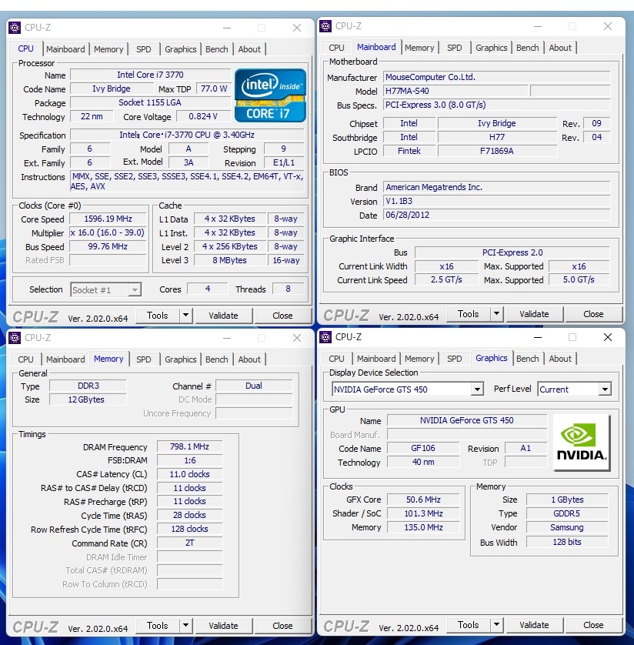This screenshot has width=634, height=645.
Task: Click the GPU Code Name GF106 field
Action: (x=423, y=448)
